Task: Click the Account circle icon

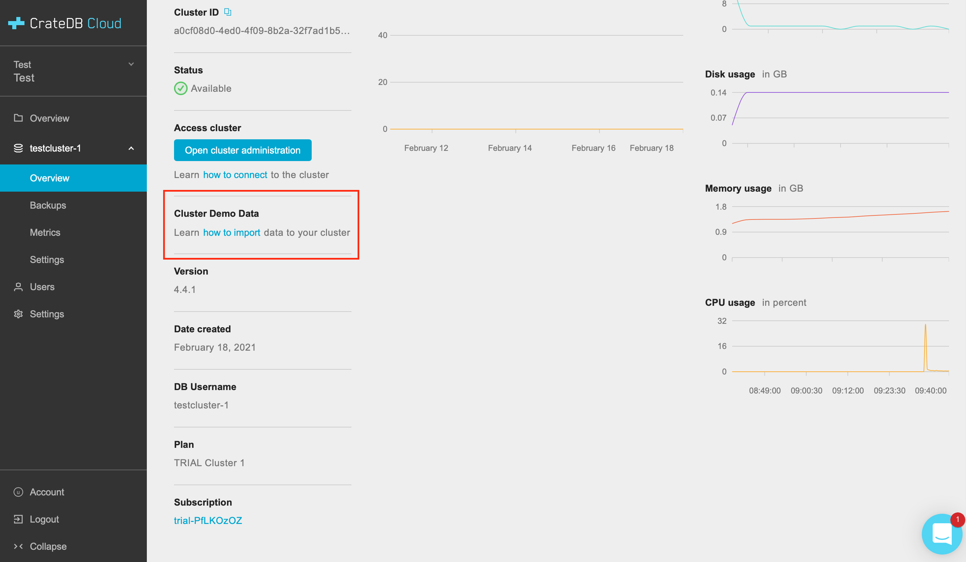Action: pyautogui.click(x=18, y=492)
